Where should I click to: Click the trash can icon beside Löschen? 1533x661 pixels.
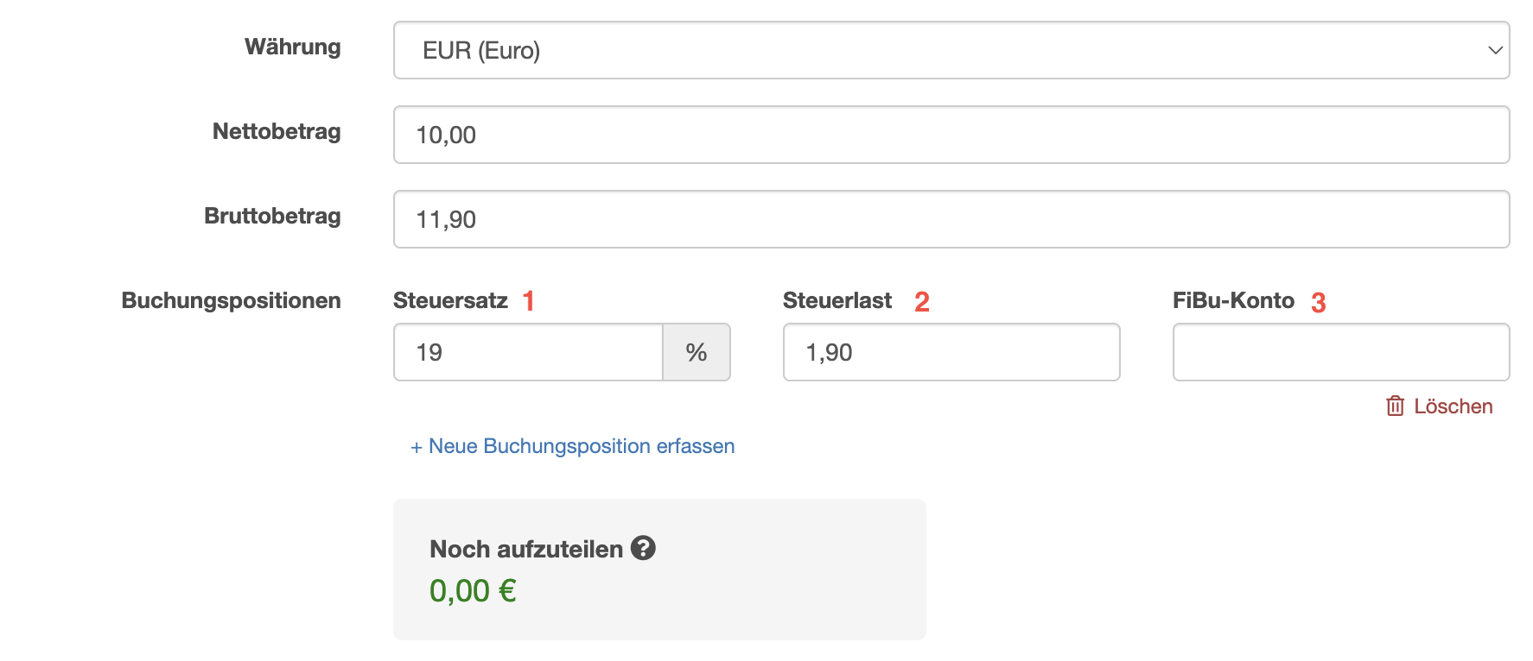tap(1395, 406)
